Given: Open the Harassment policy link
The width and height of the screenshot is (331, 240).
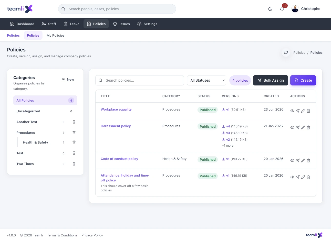Looking at the screenshot, I should click(x=116, y=126).
